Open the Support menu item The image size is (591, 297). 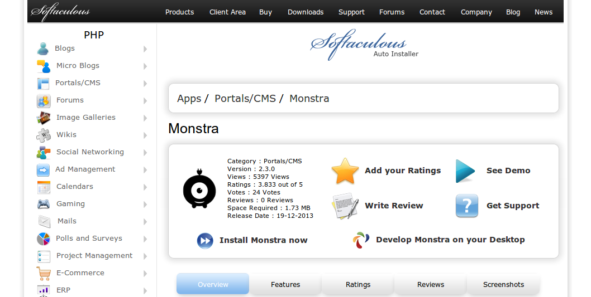tap(352, 12)
